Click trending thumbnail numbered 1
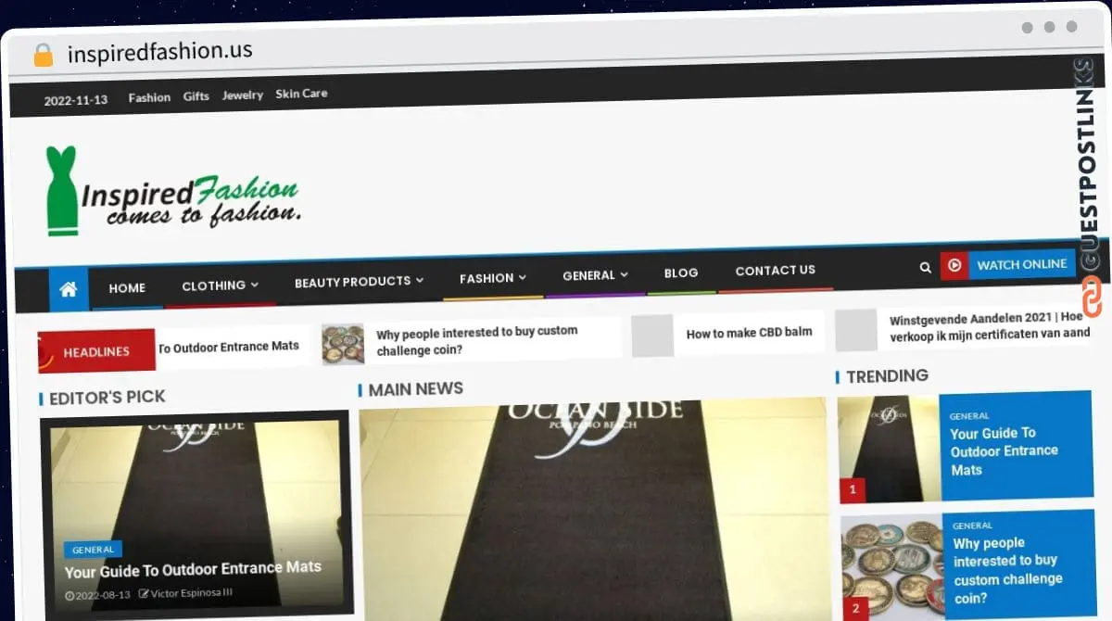 pos(889,450)
